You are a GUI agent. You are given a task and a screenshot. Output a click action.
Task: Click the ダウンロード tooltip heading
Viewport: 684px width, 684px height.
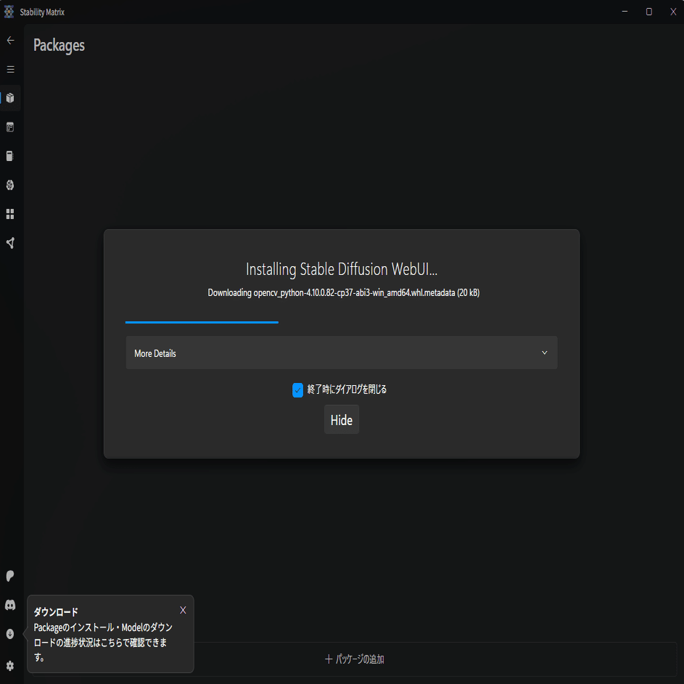[56, 612]
